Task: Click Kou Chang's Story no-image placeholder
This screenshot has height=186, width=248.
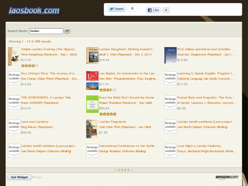Action: pos(14,78)
